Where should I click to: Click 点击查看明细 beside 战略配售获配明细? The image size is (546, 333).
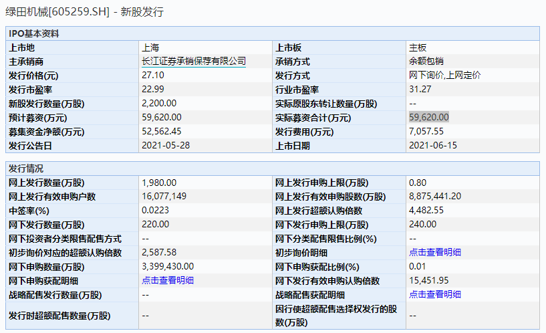pyautogui.click(x=435, y=294)
